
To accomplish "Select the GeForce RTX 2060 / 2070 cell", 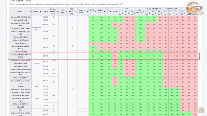I will click(x=20, y=96).
